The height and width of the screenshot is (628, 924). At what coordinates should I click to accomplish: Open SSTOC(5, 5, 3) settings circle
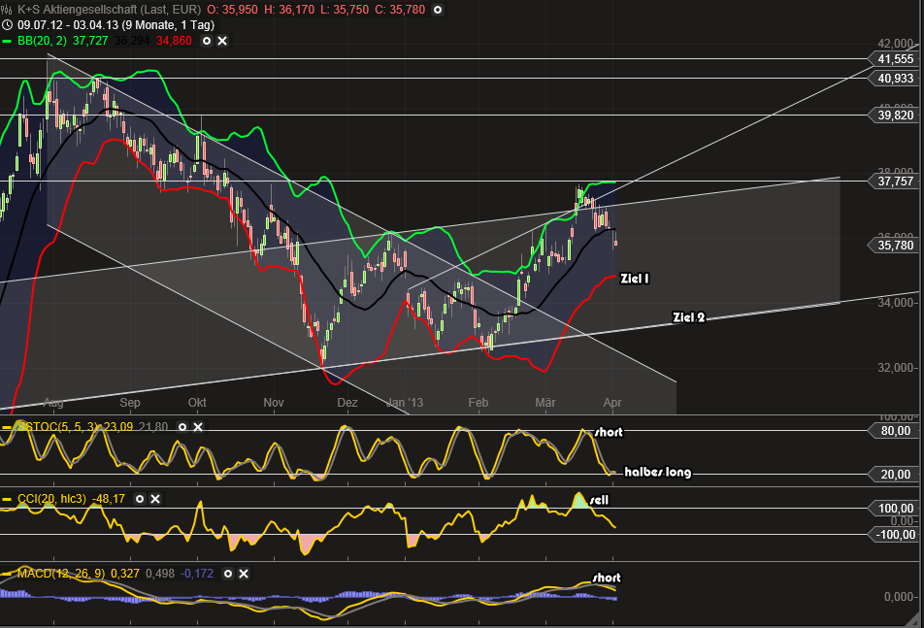(x=182, y=426)
